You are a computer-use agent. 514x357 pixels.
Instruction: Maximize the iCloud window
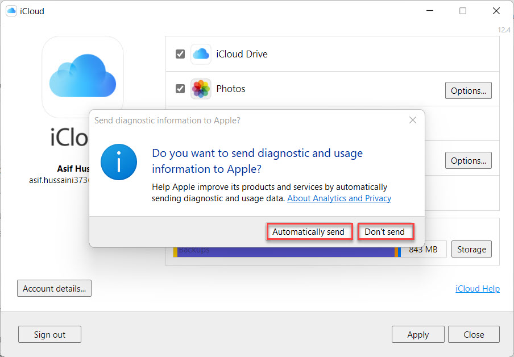pos(463,11)
